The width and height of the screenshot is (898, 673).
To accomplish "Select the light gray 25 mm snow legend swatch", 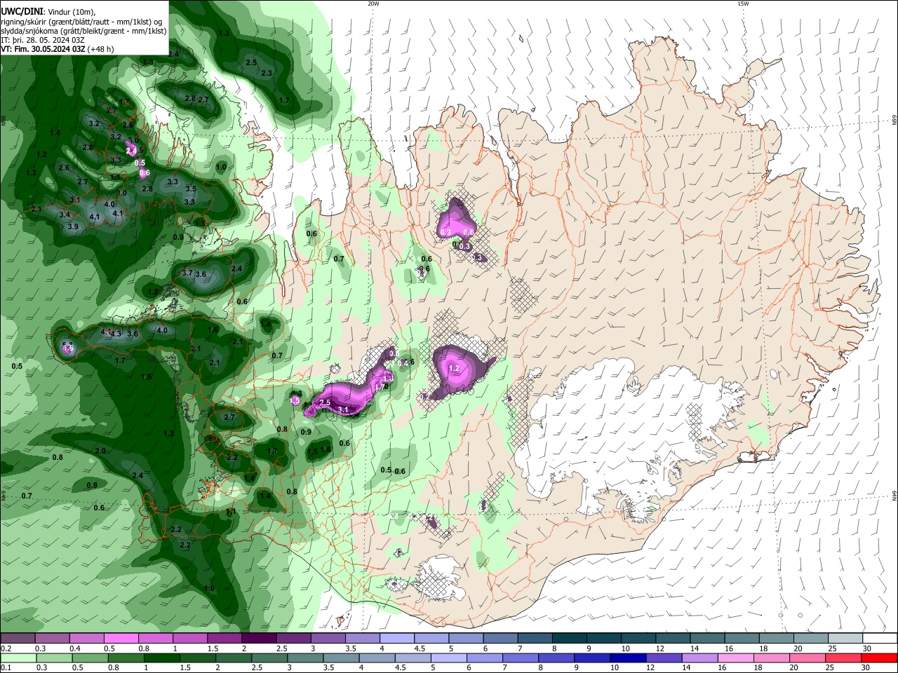I will pos(845,639).
